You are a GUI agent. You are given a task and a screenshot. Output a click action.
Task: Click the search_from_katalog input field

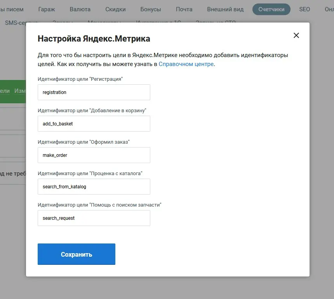coord(94,187)
